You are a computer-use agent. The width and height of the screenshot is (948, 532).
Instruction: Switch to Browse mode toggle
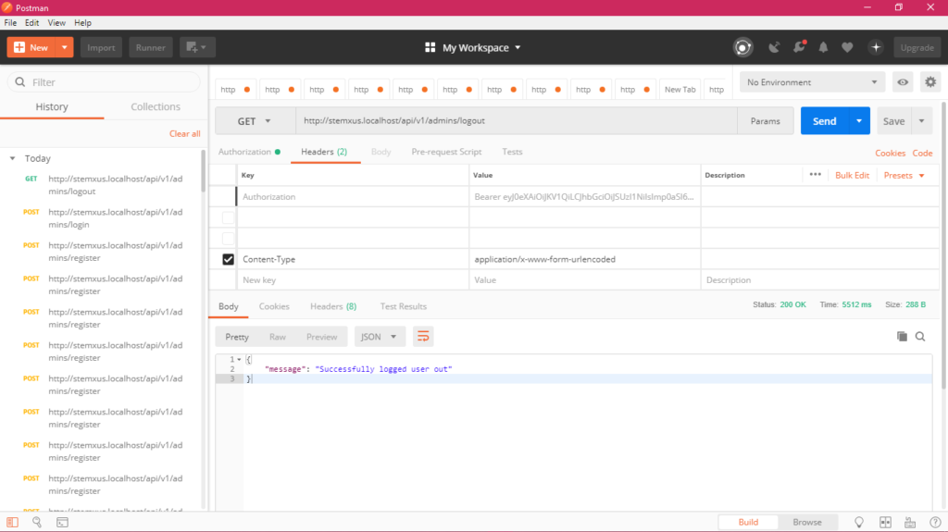coord(806,522)
